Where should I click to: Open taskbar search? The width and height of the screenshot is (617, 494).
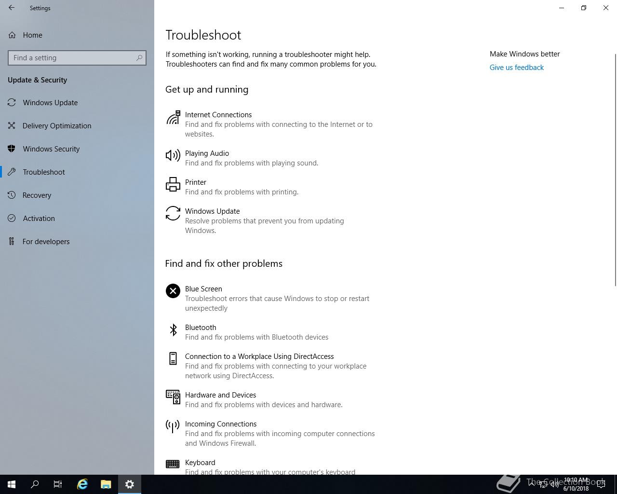35,484
